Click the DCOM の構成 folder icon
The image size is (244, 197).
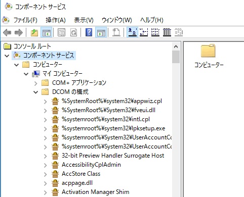pos(45,92)
